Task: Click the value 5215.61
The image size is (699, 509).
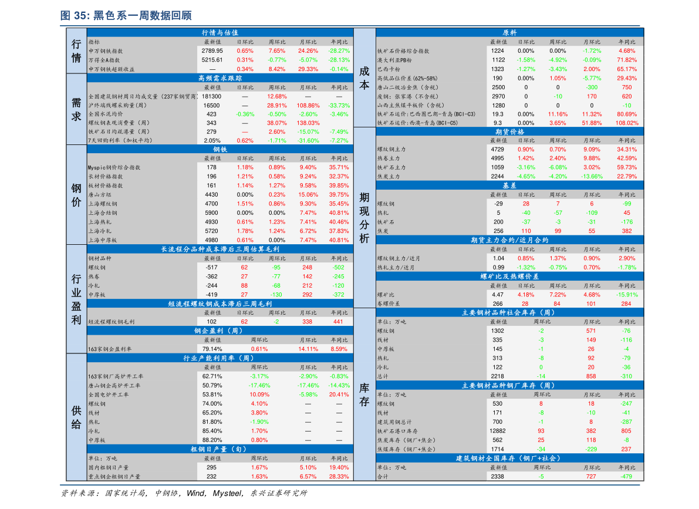Action: pos(212,60)
